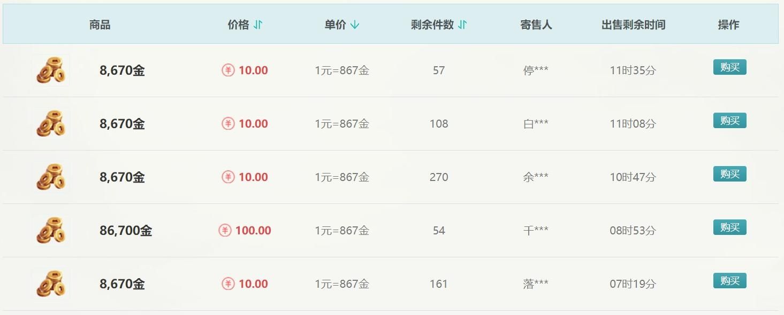
Task: Open the 86,700金 item title
Action: pos(126,231)
